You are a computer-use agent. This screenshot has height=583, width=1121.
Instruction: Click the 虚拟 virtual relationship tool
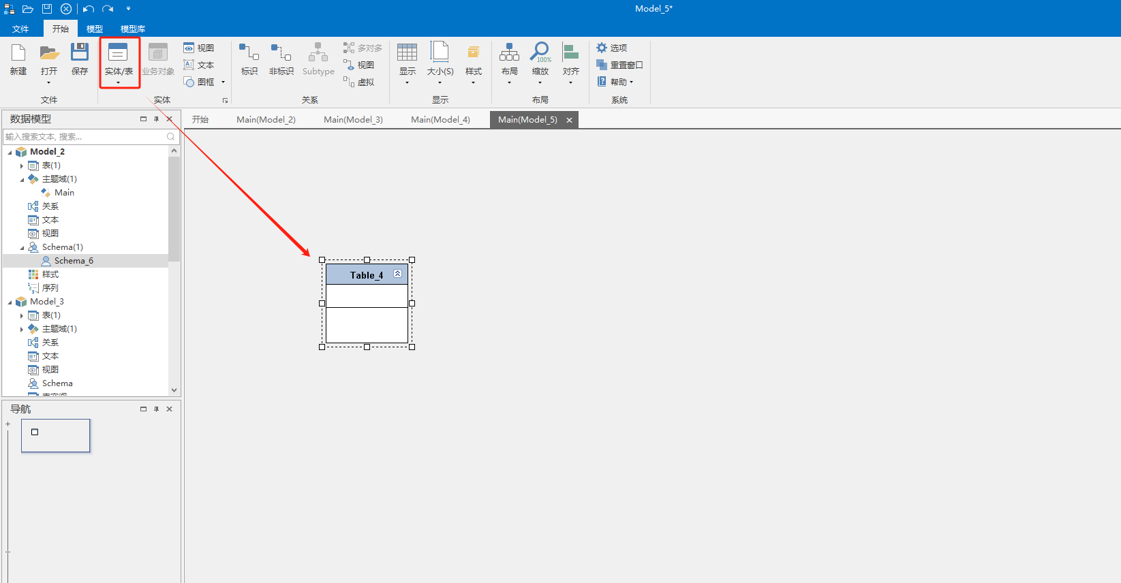click(359, 82)
